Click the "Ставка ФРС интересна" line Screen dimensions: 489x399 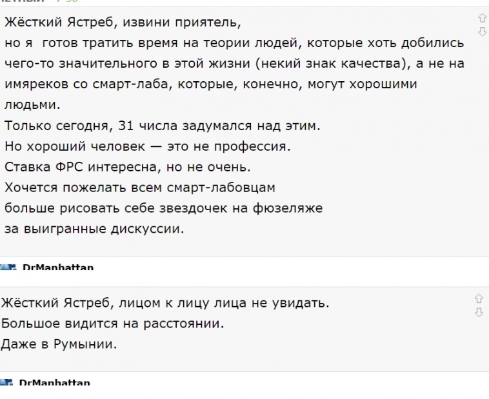click(x=127, y=168)
